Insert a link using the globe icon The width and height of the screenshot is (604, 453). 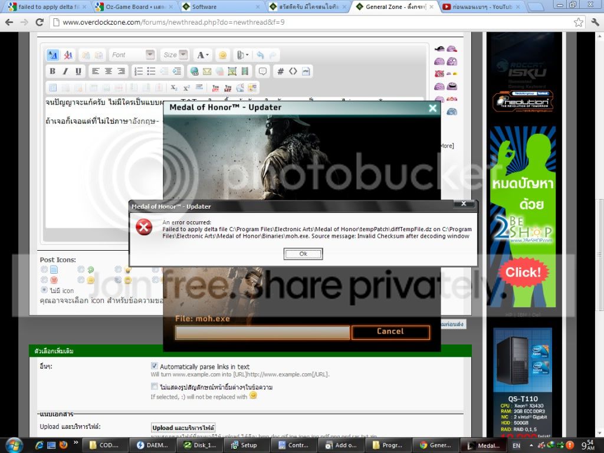(194, 71)
